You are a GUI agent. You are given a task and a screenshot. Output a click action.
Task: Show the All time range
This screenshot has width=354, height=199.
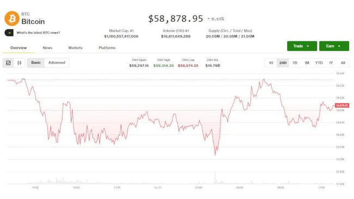point(343,63)
